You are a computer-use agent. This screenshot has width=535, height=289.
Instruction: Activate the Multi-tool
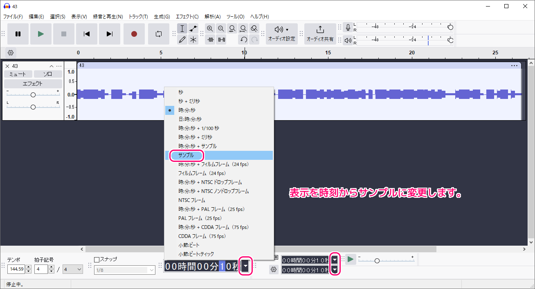(193, 40)
